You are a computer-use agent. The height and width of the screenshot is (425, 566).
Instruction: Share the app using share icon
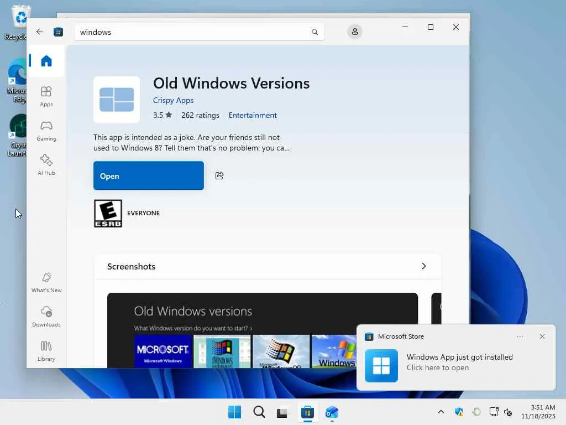pyautogui.click(x=219, y=175)
